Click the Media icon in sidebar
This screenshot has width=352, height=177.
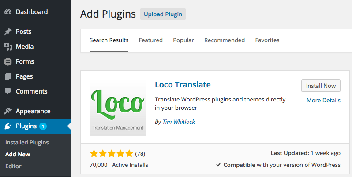coord(8,47)
